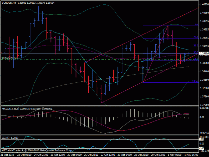Click the 24 Oct 21:00 time label
Screen dimensions: 209x157
pyautogui.click(x=41, y=155)
